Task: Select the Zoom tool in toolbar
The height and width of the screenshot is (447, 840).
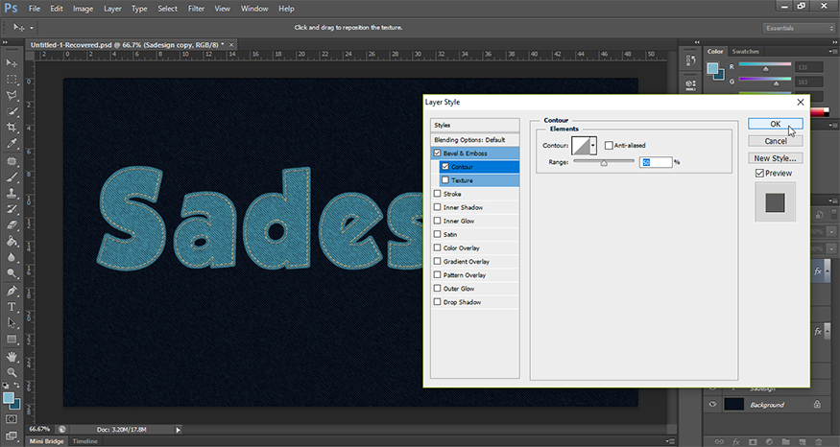Action: click(x=12, y=372)
